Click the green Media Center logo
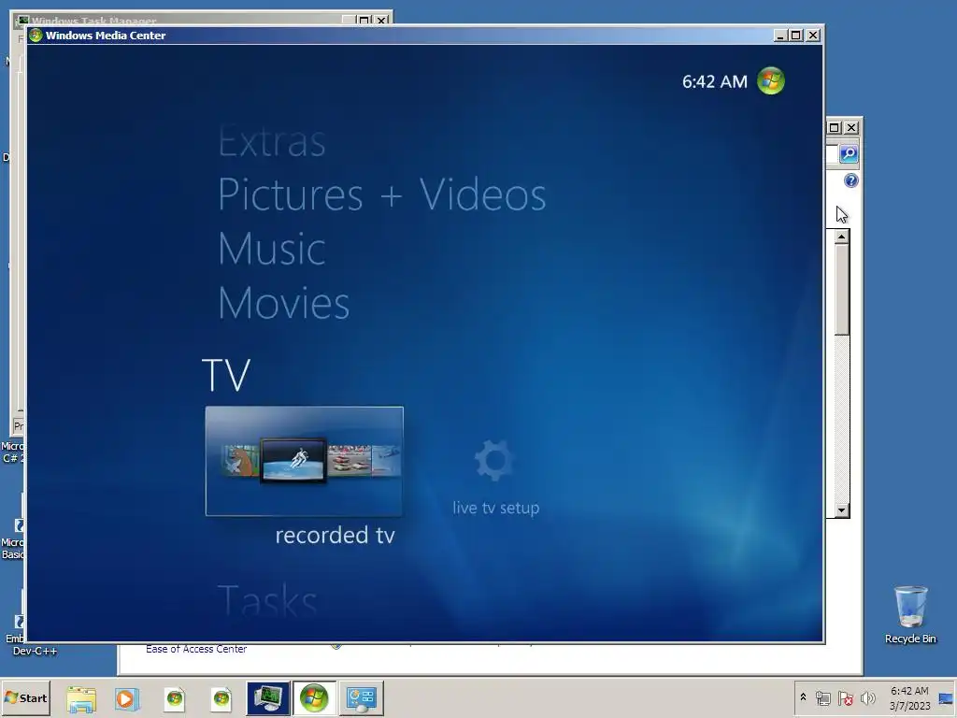957x718 pixels. [x=771, y=81]
